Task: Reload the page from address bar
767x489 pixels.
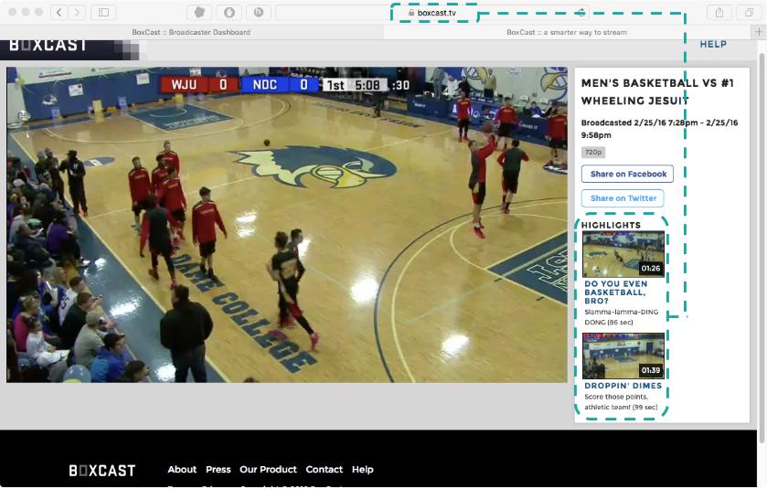Action: [580, 12]
